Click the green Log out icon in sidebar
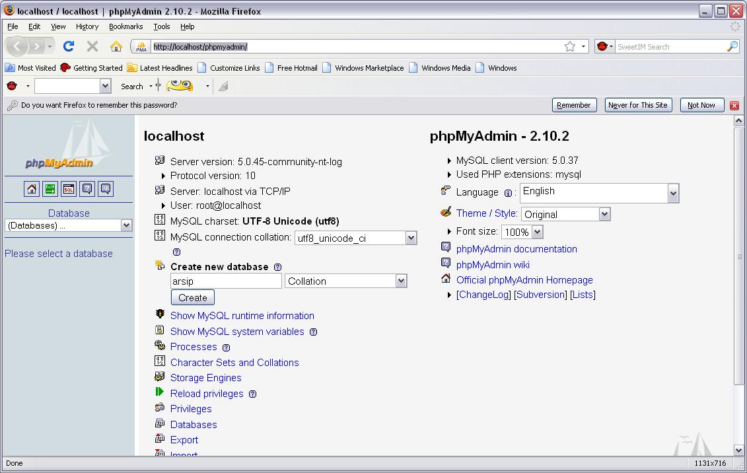 coord(50,189)
